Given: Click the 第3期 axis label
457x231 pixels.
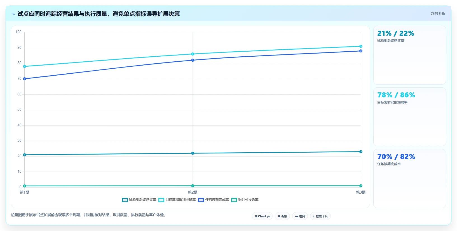Looking at the screenshot, I should tap(361, 192).
